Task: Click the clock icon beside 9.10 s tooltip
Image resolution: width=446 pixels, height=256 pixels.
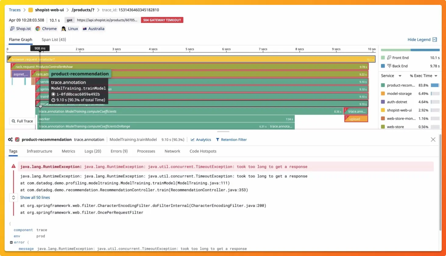Action: point(53,100)
